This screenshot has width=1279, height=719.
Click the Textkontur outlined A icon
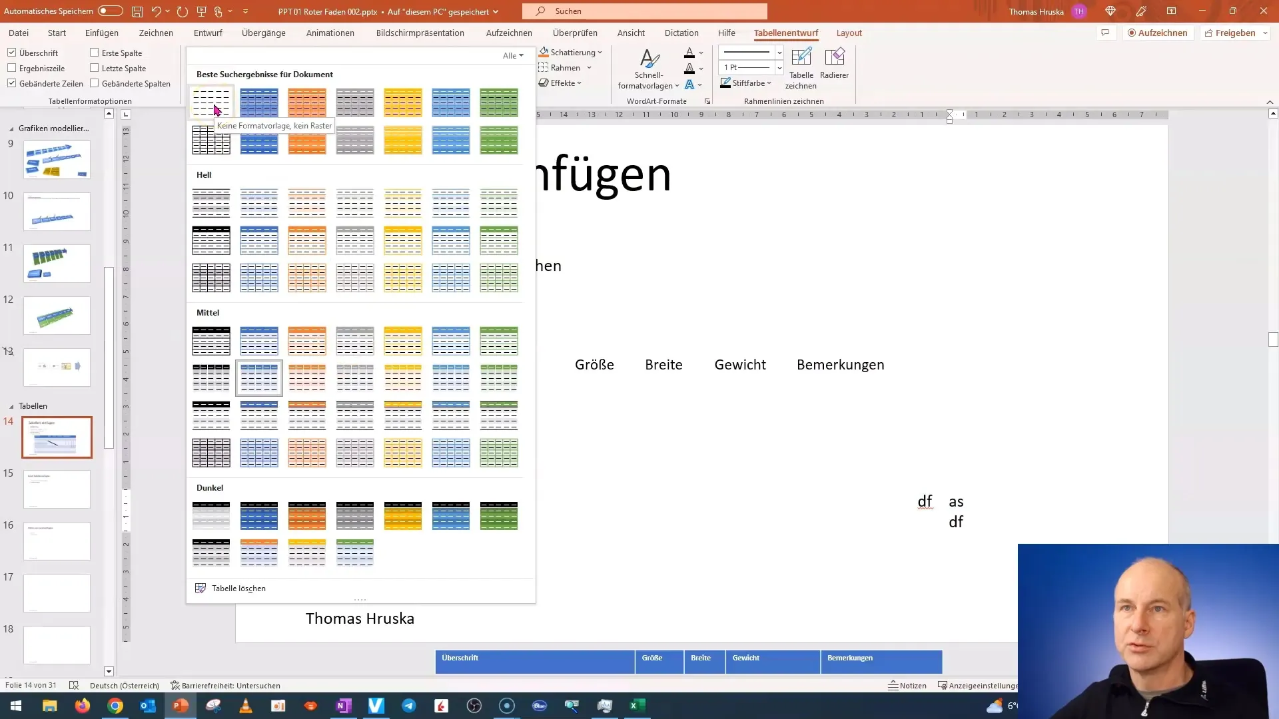[x=689, y=68]
